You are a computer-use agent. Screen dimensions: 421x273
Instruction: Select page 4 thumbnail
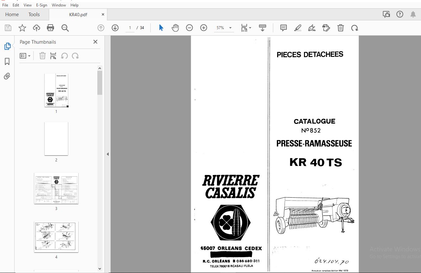pos(56,237)
